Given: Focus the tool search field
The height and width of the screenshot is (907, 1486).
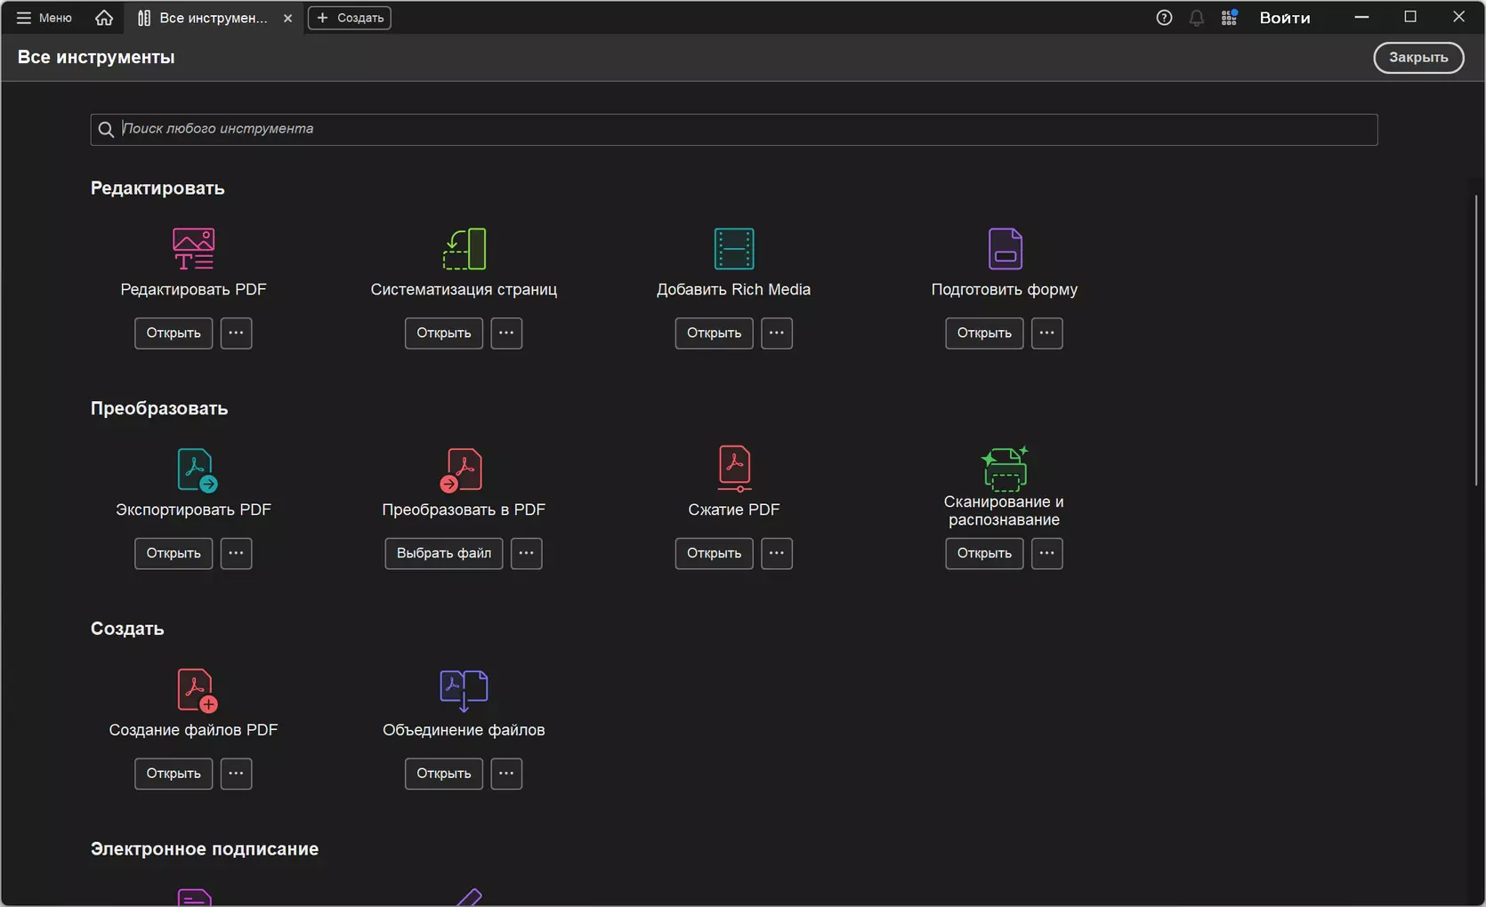Looking at the screenshot, I should point(734,130).
